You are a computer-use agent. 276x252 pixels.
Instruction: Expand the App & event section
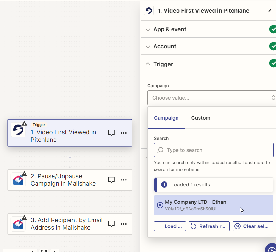click(148, 29)
